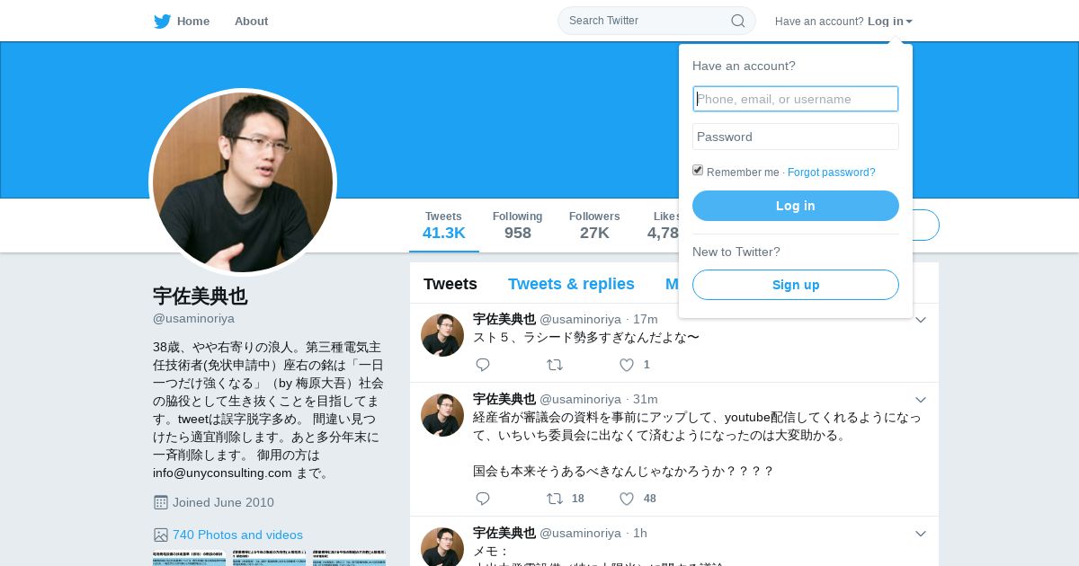Expand the Log in dropdown caret
This screenshot has width=1079, height=566.
(x=909, y=22)
